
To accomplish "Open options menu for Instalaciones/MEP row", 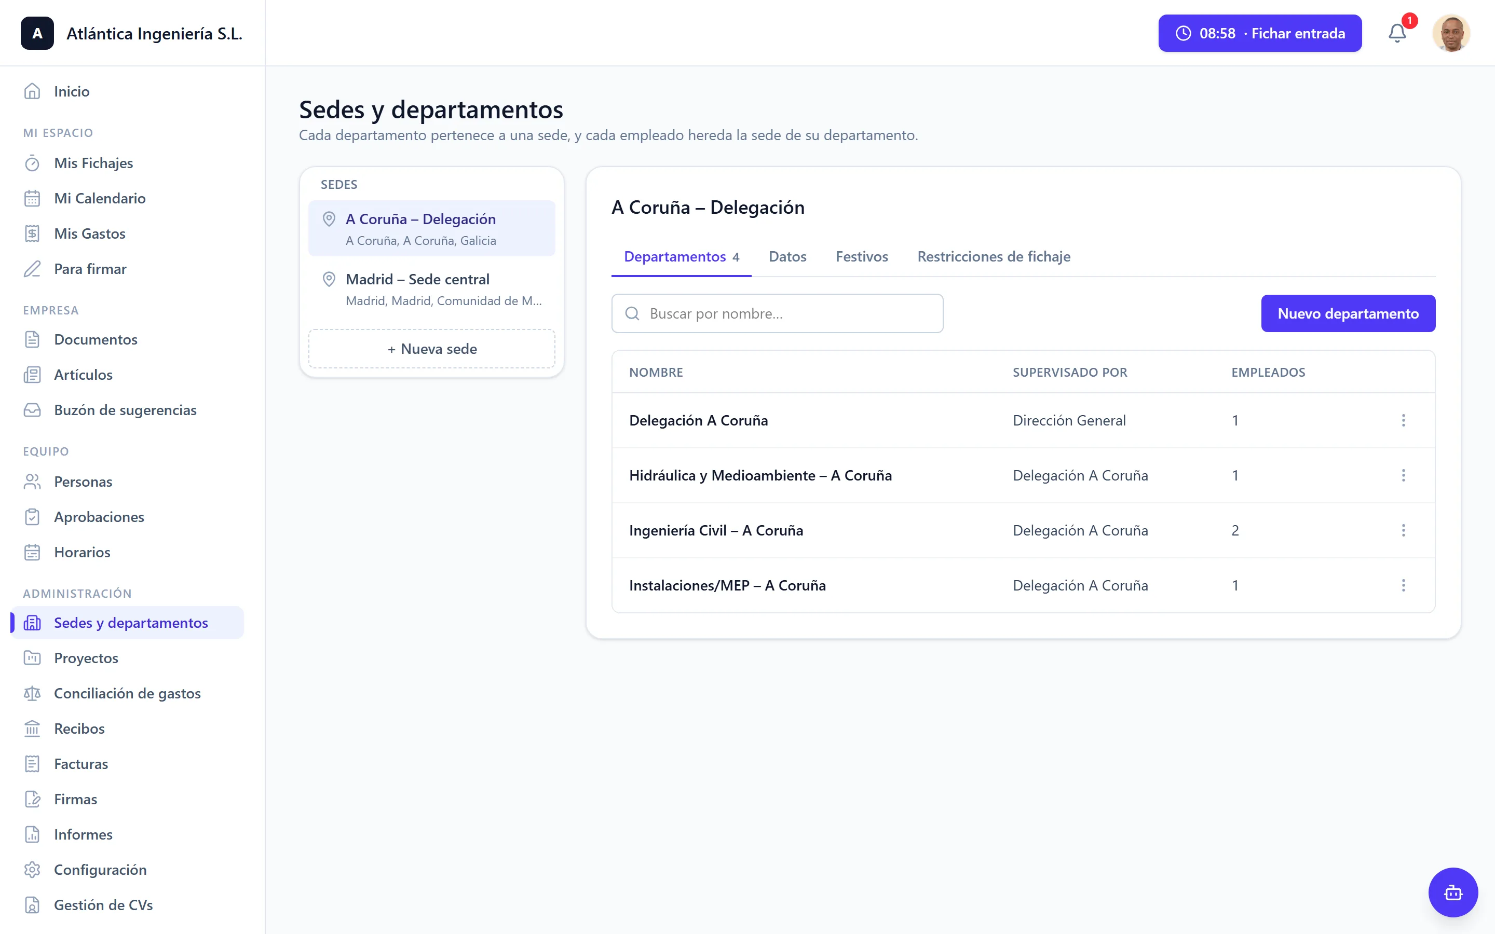I will point(1403,585).
